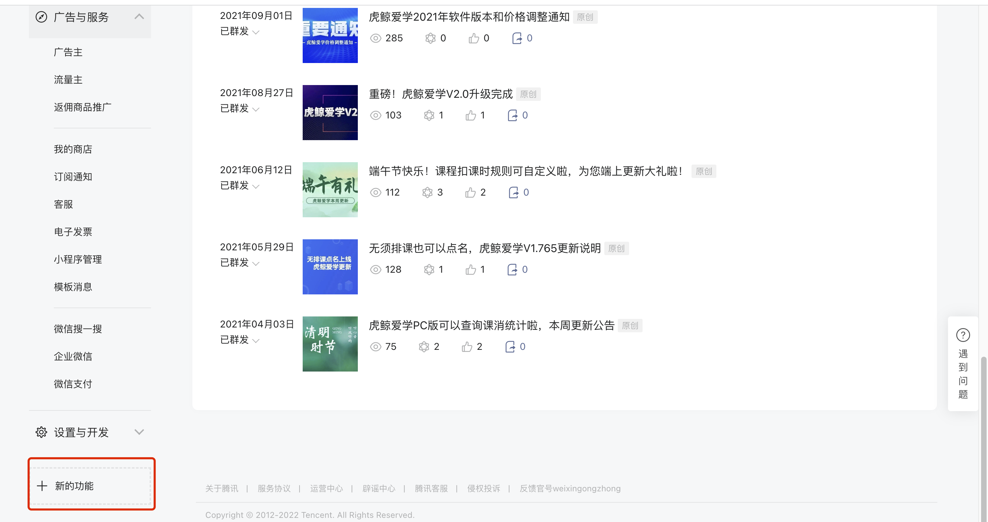
Task: Click the 设置与开发 gear icon
Action: point(41,432)
